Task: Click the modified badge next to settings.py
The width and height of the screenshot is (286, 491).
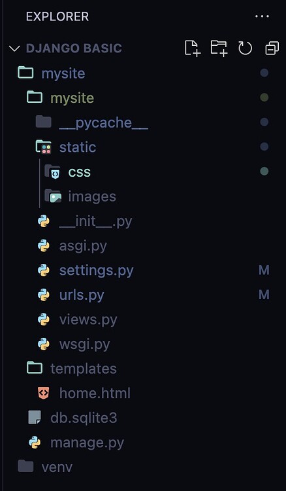Action: pos(264,270)
